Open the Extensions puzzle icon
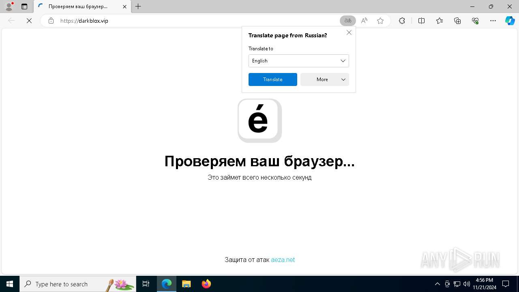The image size is (519, 292). click(402, 21)
